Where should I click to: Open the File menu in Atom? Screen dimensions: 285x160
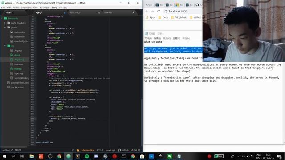point(3,8)
